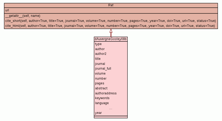
Task: Select the cite_html method signature
Action: pos(110,26)
